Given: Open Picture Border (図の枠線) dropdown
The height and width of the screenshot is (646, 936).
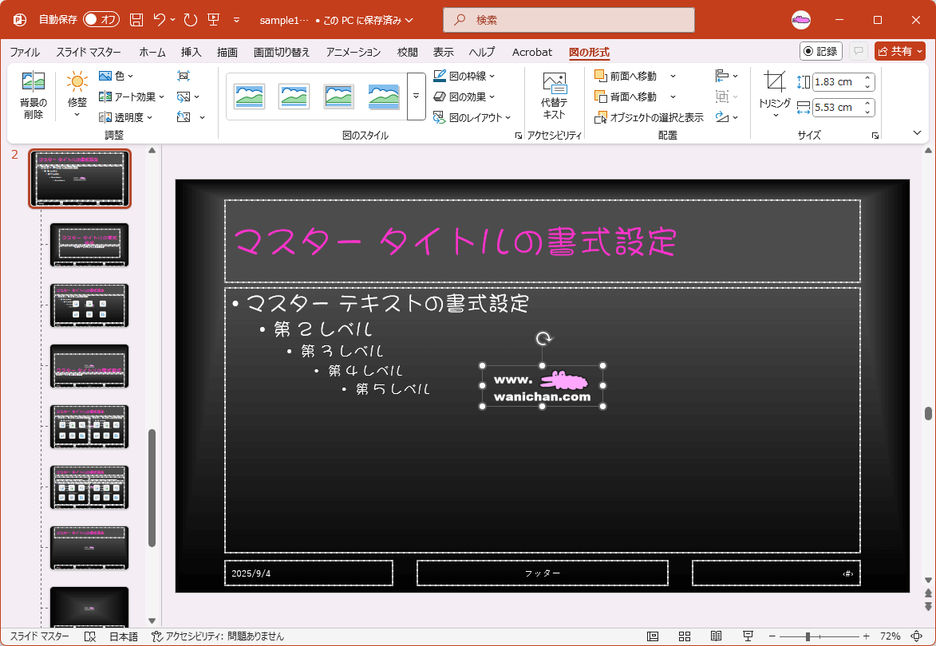Looking at the screenshot, I should (x=464, y=76).
